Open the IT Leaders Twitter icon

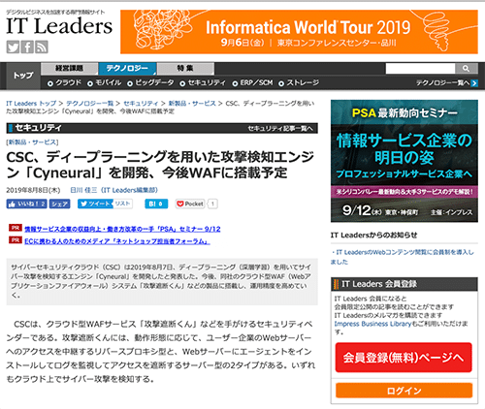[x=13, y=47]
